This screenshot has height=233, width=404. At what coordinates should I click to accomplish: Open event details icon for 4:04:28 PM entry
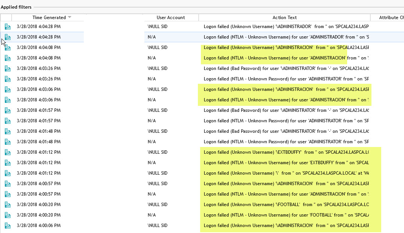7,26
